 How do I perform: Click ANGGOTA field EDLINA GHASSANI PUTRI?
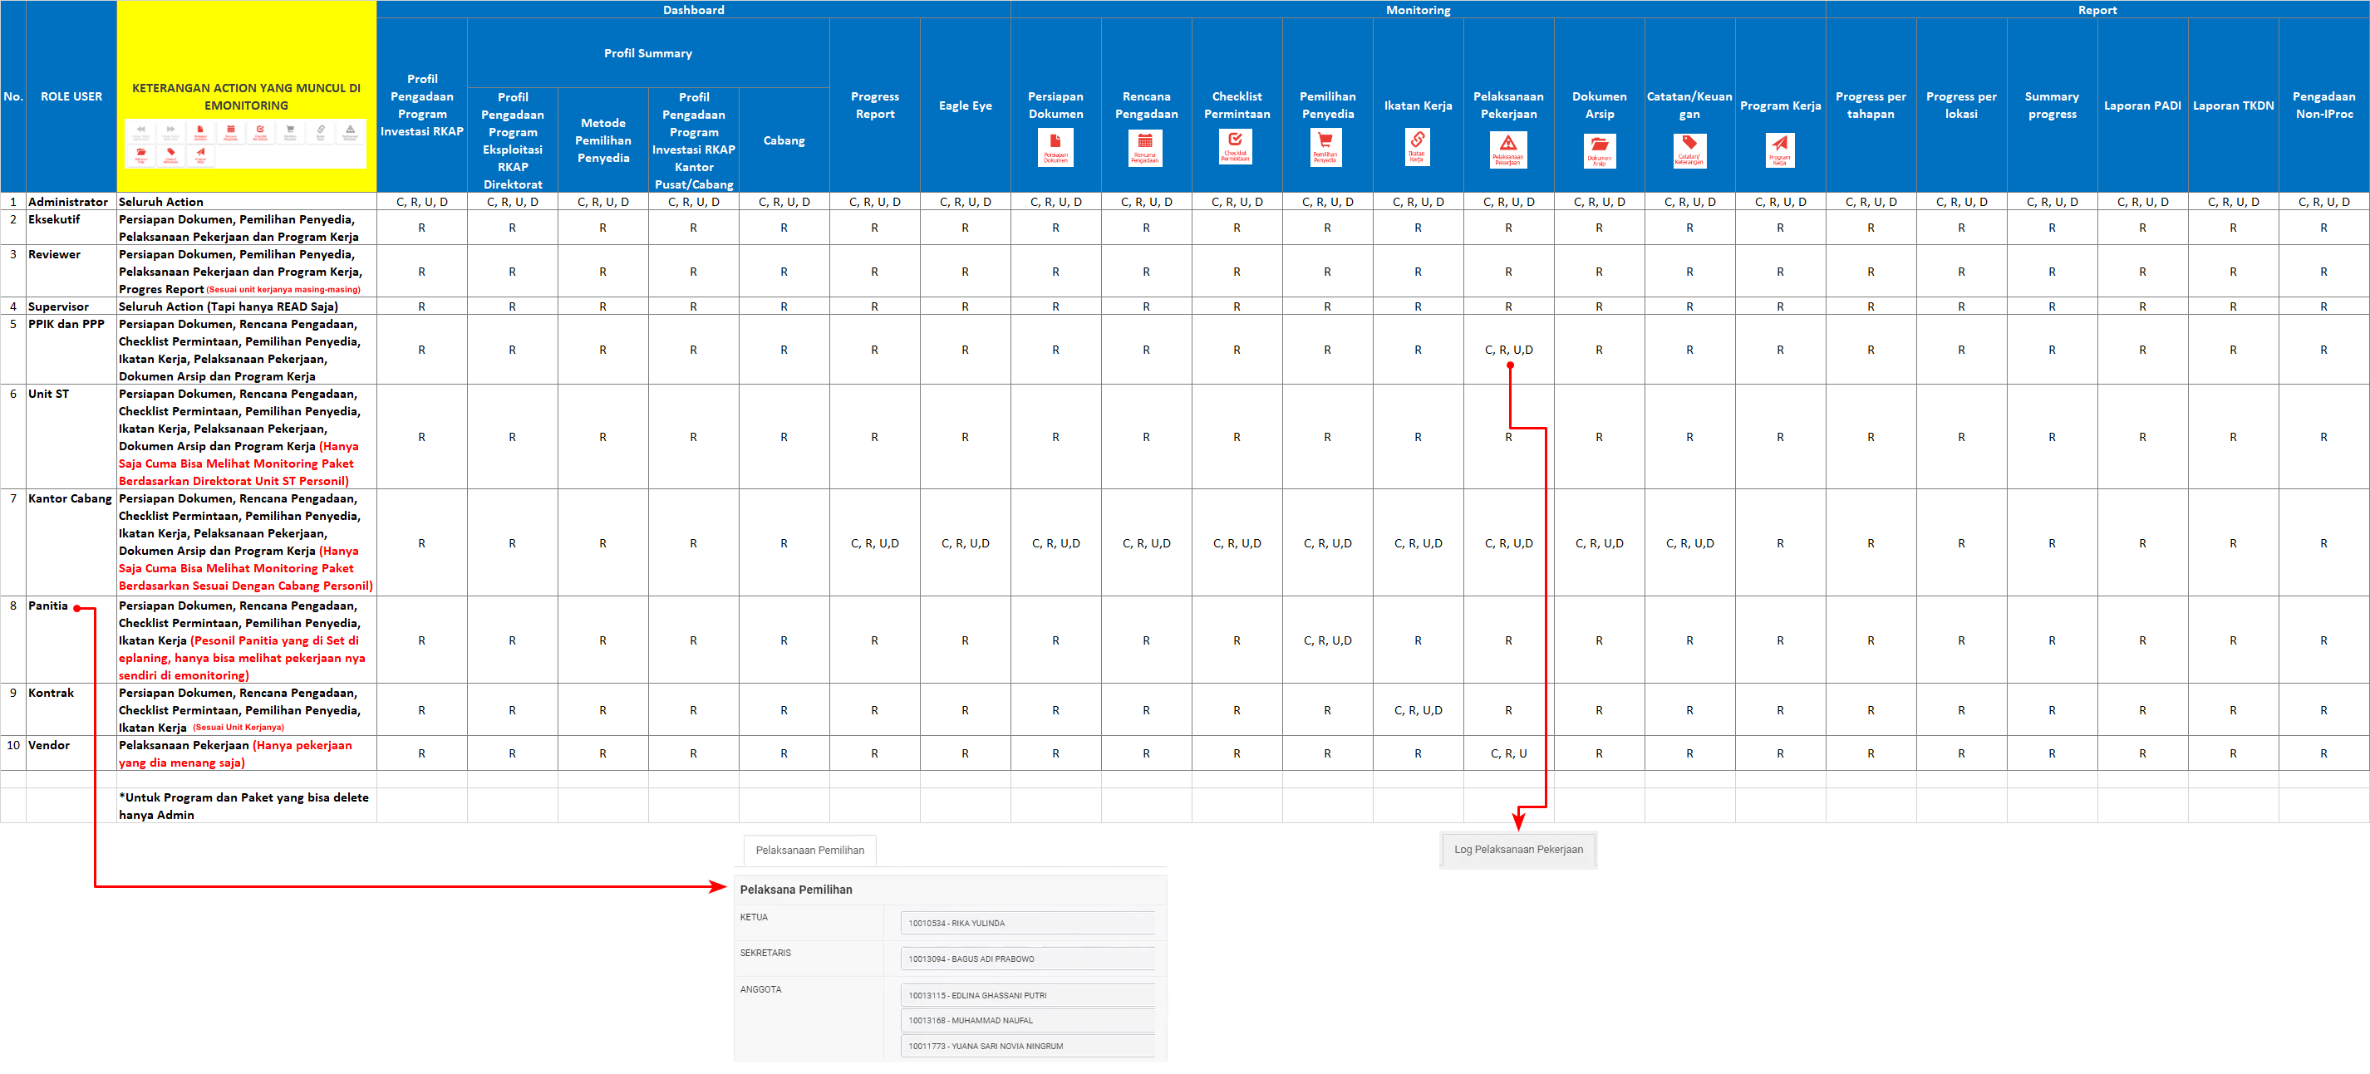click(1027, 995)
